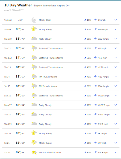
Task: Expand the Sun 09 forecast row
Action: 115,29
